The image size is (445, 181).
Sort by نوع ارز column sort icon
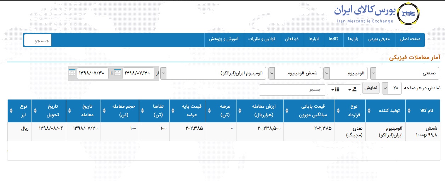[x=11, y=111]
